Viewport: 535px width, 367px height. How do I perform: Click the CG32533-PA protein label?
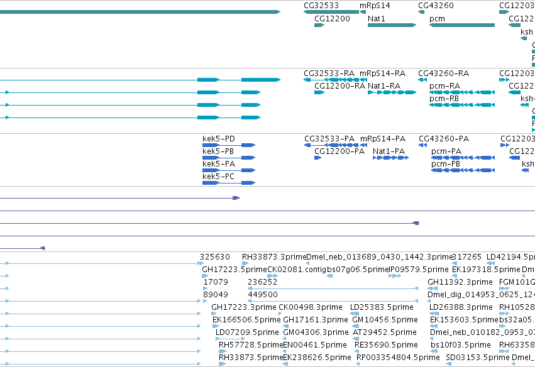click(329, 139)
